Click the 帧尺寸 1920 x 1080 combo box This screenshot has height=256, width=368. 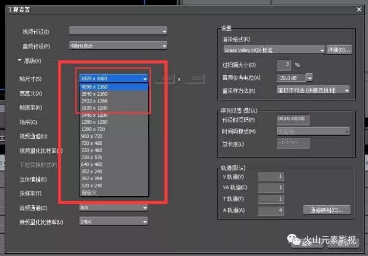(x=114, y=78)
